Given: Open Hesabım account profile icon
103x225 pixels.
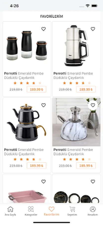Looking at the screenshot, I should point(93,211).
